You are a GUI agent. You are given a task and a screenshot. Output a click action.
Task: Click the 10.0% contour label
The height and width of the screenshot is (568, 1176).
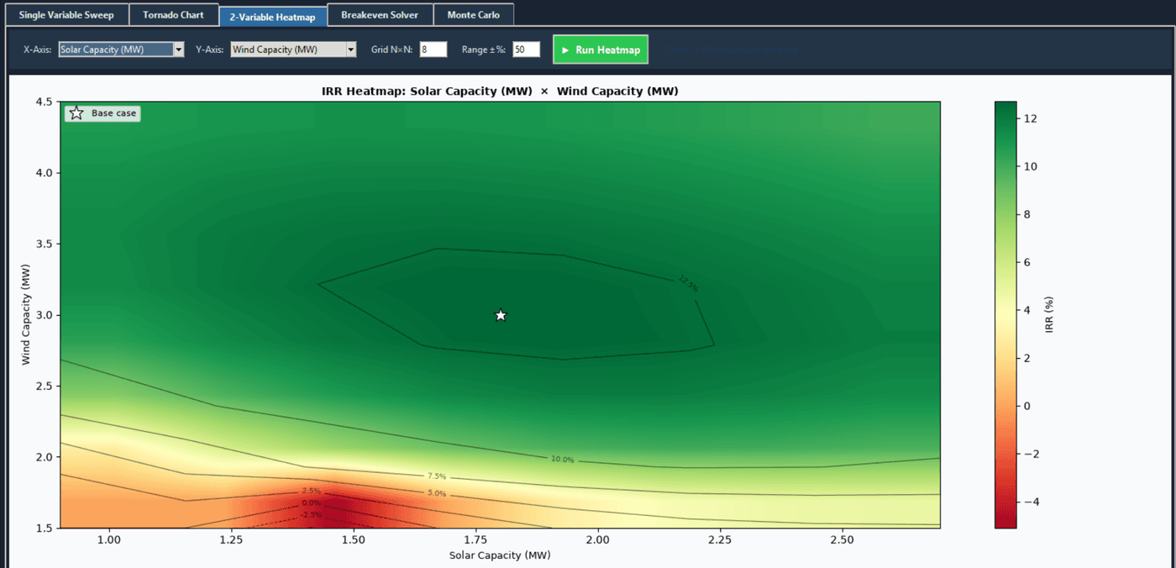563,460
